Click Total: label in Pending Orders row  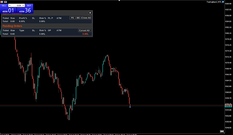point(5,34)
